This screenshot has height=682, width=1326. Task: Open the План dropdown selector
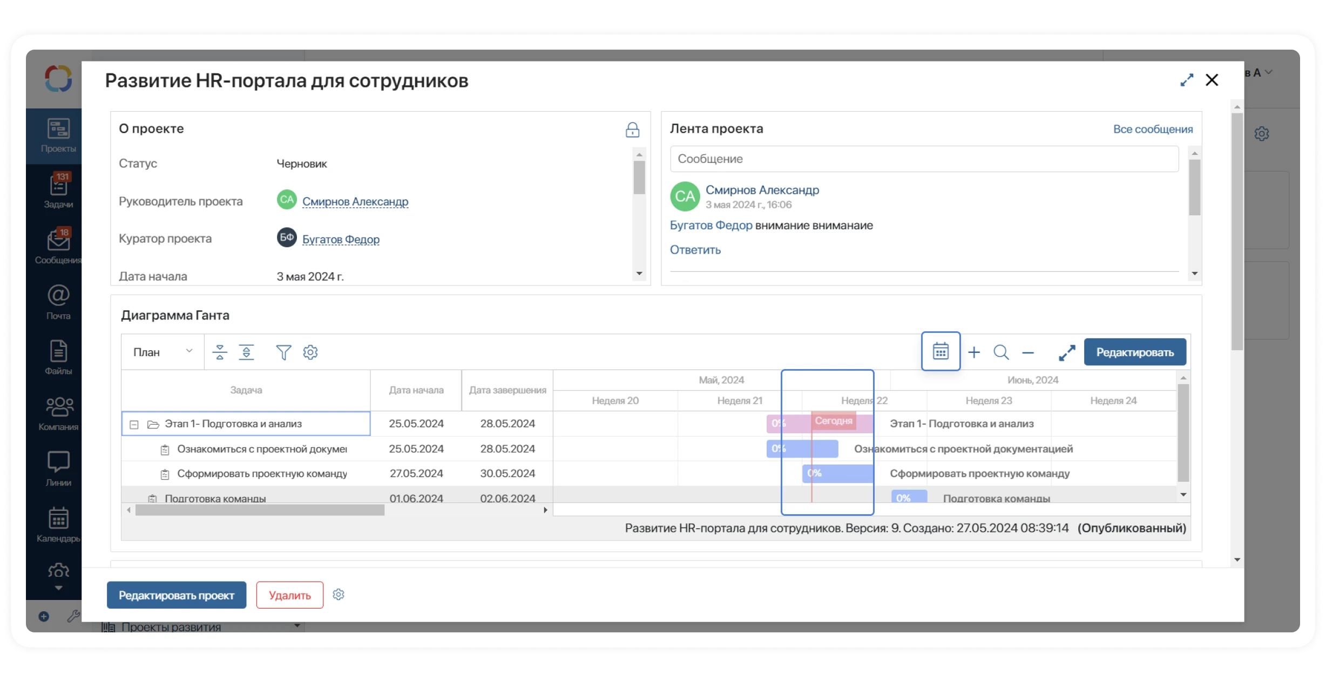coord(163,352)
